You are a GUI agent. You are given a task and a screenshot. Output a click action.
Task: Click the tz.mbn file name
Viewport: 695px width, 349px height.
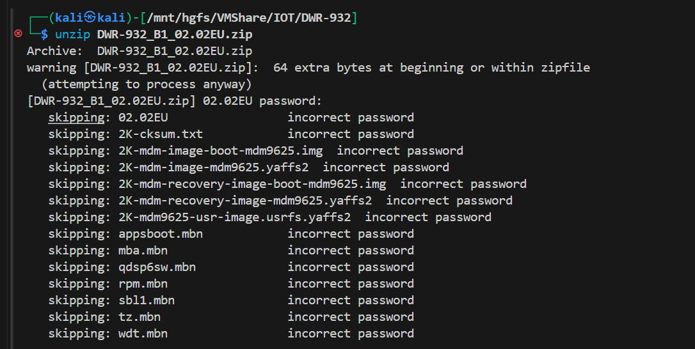coord(140,317)
